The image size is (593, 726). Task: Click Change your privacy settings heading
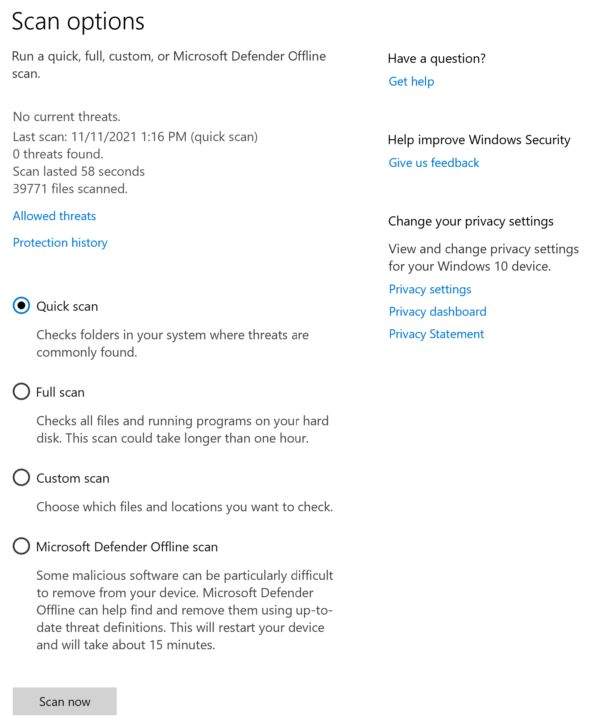point(470,221)
